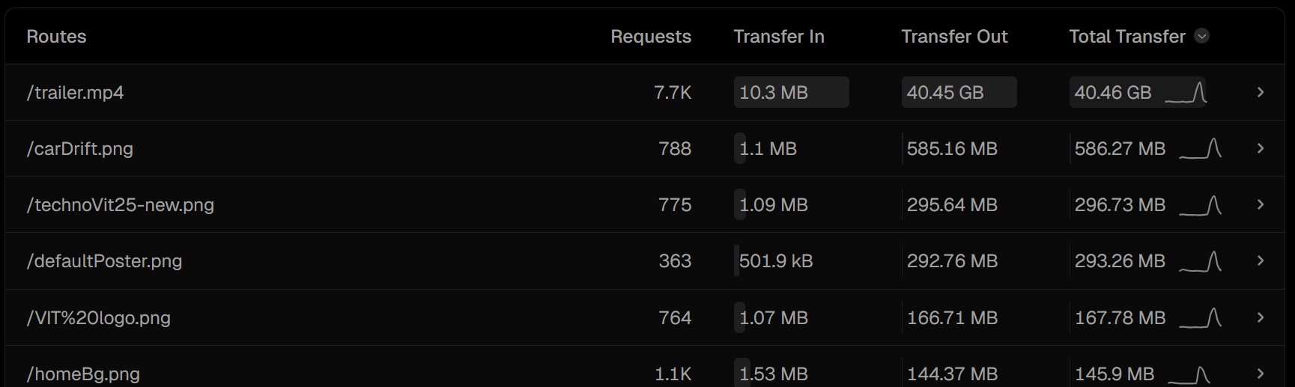Click sparkline graph for /defaultPoster.png
This screenshot has height=387, width=1295.
(x=1201, y=260)
